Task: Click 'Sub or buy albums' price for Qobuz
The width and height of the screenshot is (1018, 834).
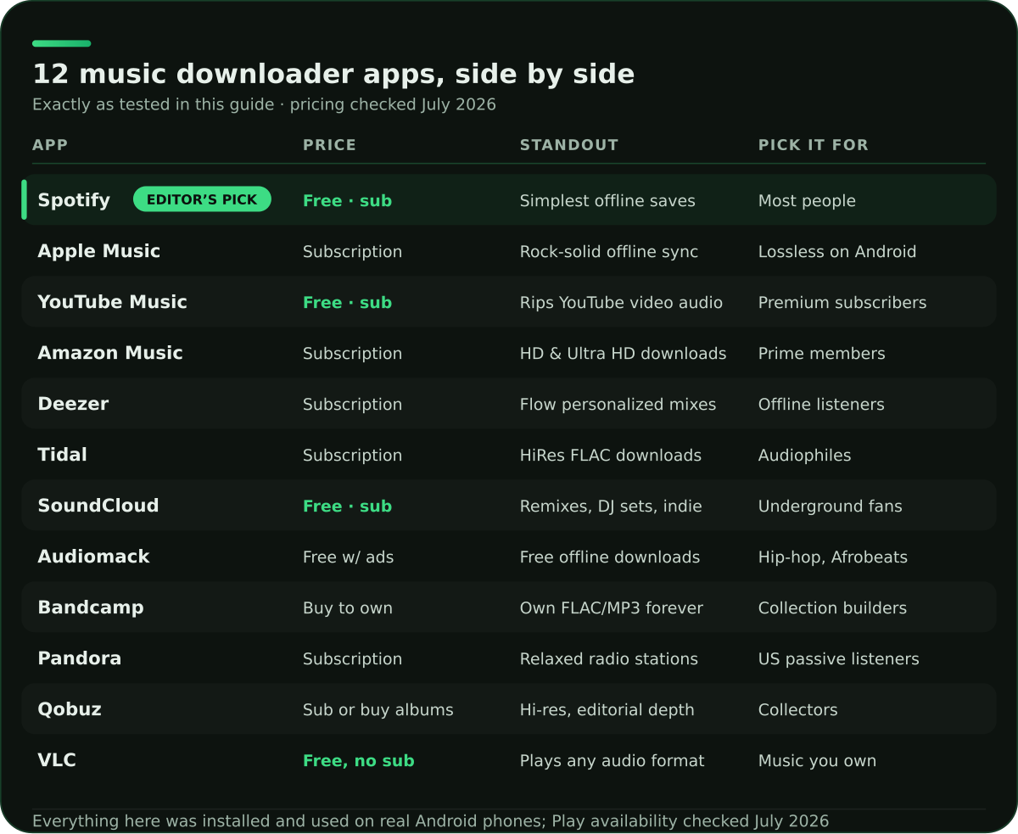Action: point(378,710)
